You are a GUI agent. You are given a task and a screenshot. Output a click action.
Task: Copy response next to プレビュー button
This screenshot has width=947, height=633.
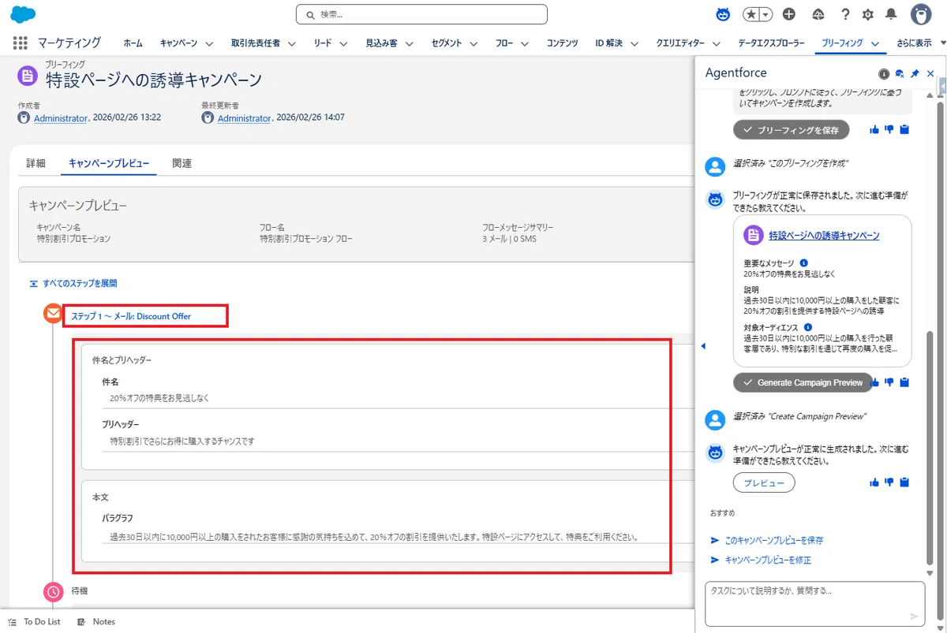(x=904, y=482)
